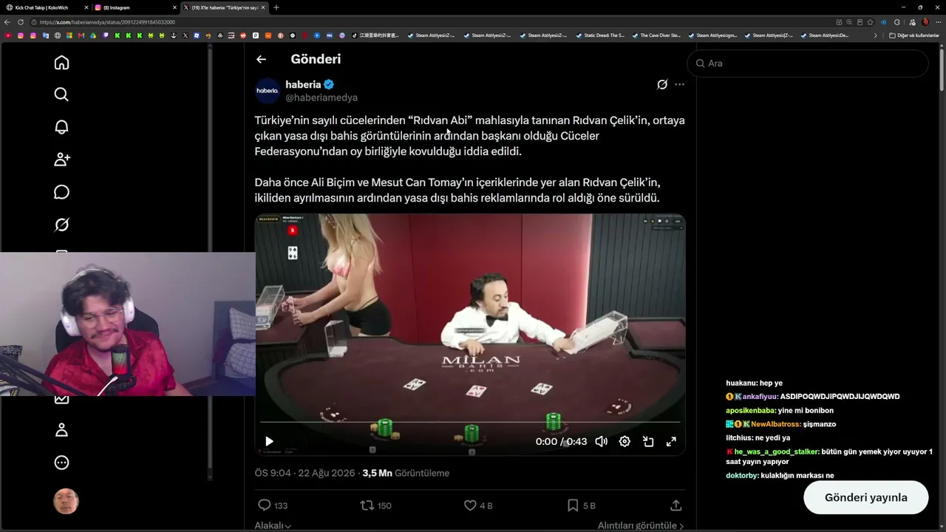Click the browser back arrow
This screenshot has width=946, height=532.
tap(7, 22)
